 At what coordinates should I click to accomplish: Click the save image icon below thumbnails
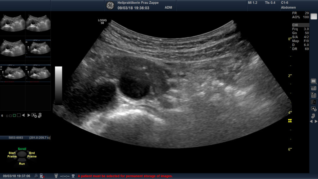(x=34, y=115)
